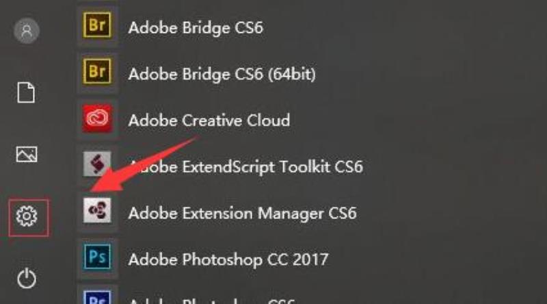Screen dimensions: 547x304
Task: Launch Adobe Bridge CS6 from its text label
Action: (196, 28)
